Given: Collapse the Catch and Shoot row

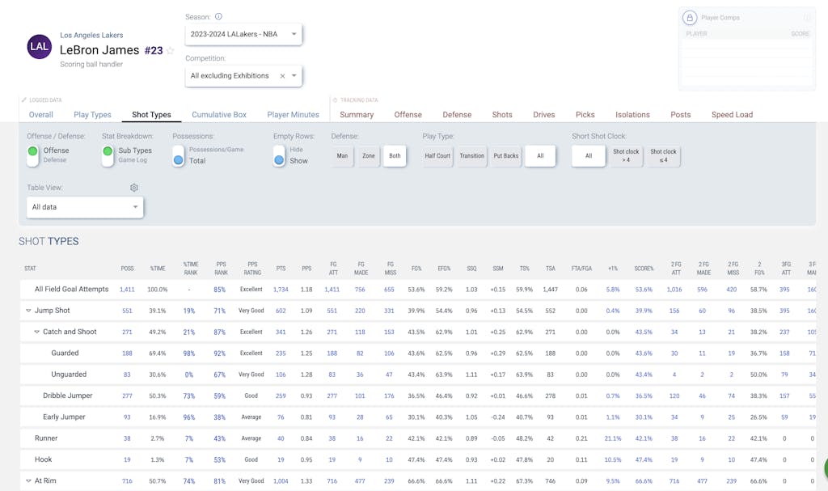Looking at the screenshot, I should tap(37, 332).
